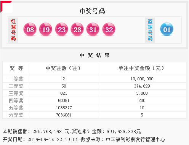Select the red ball numbered 19
189x145 pixels.
tap(46, 29)
